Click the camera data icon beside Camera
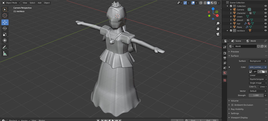Screen dimensions: 268x121 (249, 9)
